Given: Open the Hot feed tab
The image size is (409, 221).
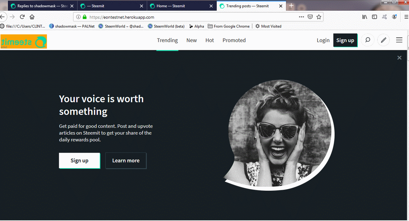Looking at the screenshot, I should (x=210, y=40).
